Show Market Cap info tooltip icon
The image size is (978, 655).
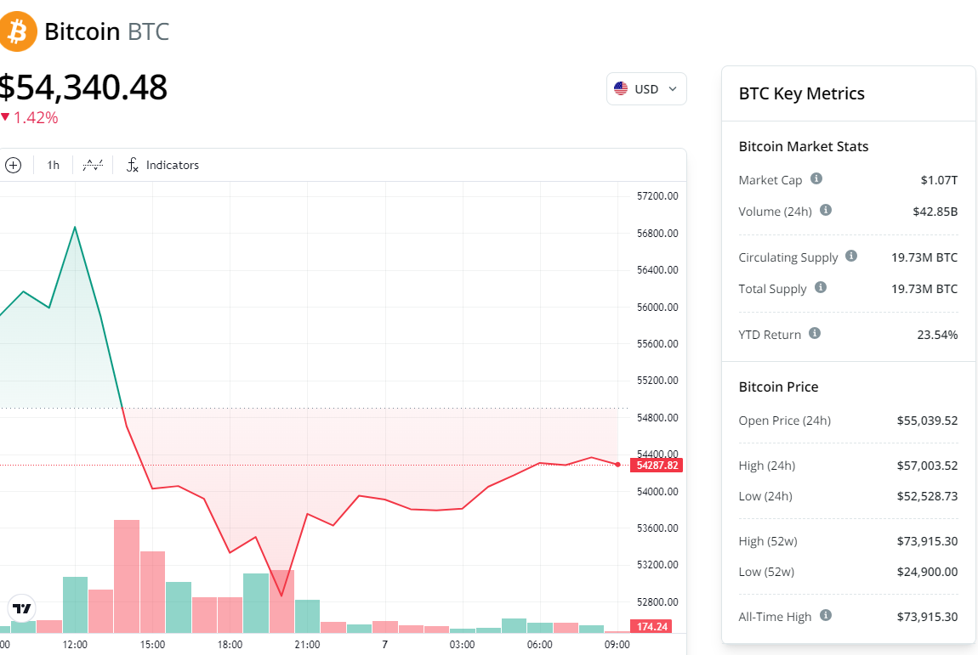click(x=816, y=179)
